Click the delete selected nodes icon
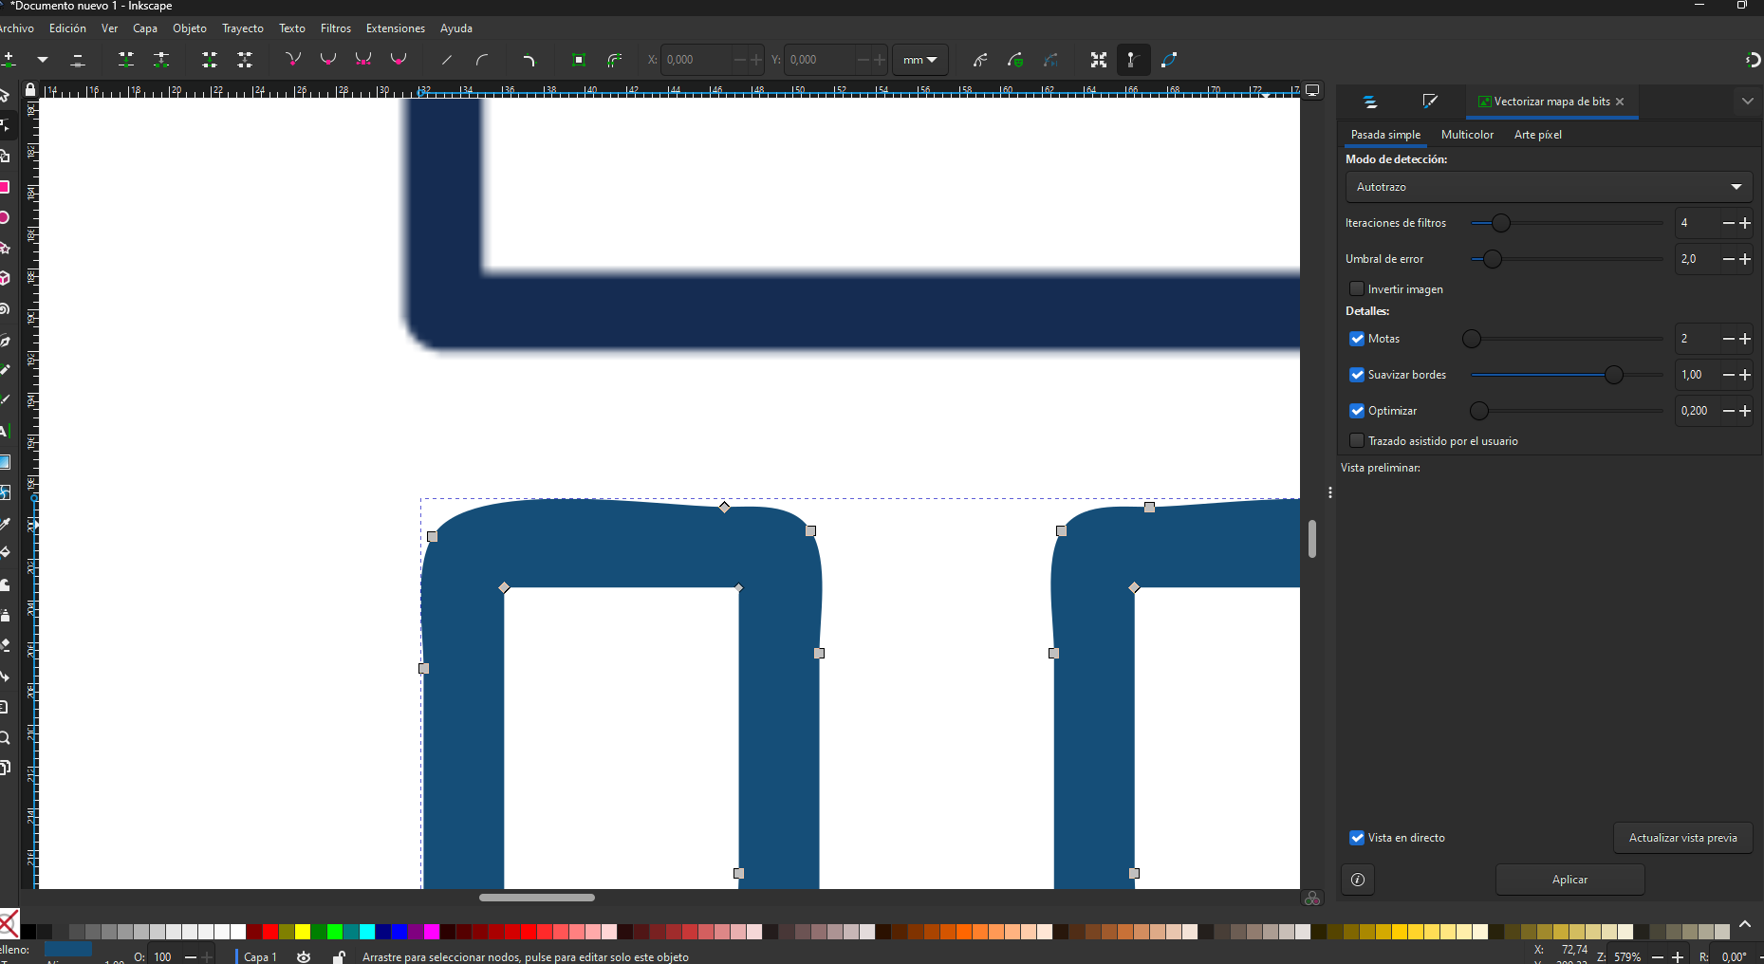Viewport: 1764px width, 964px height. click(78, 60)
